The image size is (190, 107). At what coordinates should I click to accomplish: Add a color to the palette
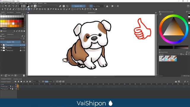pos(14,31)
